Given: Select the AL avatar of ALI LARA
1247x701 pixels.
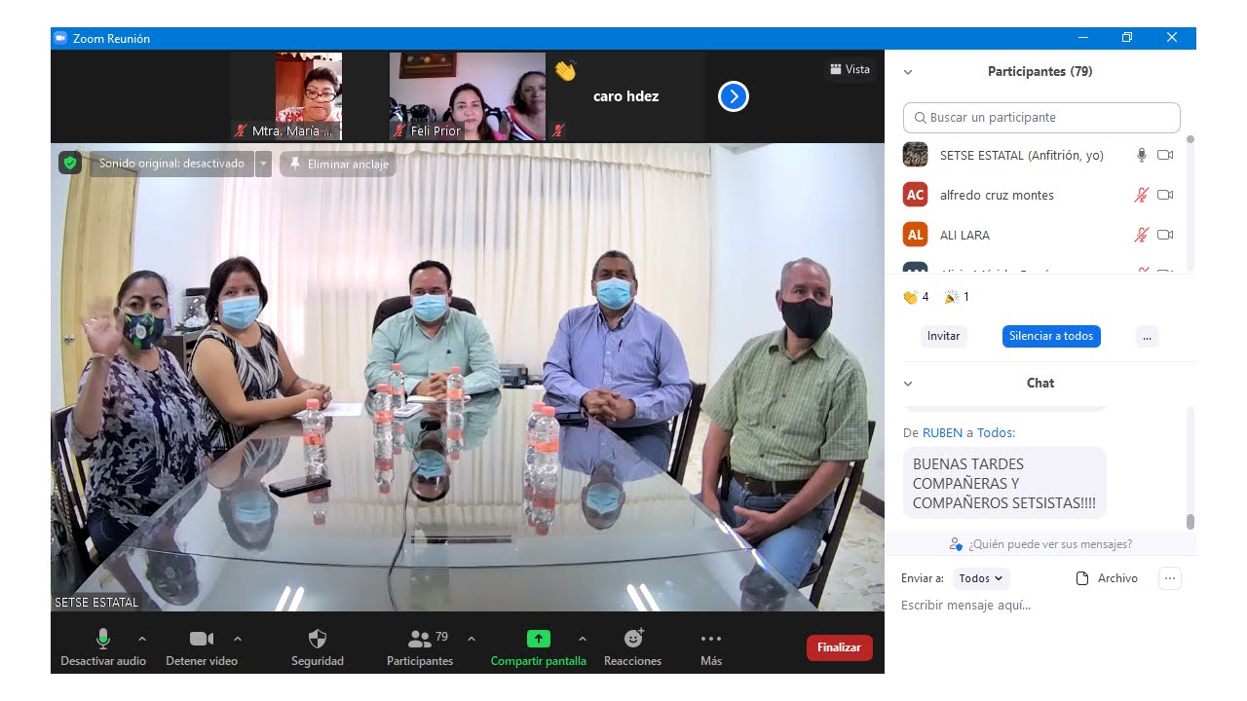Looking at the screenshot, I should tap(915, 235).
